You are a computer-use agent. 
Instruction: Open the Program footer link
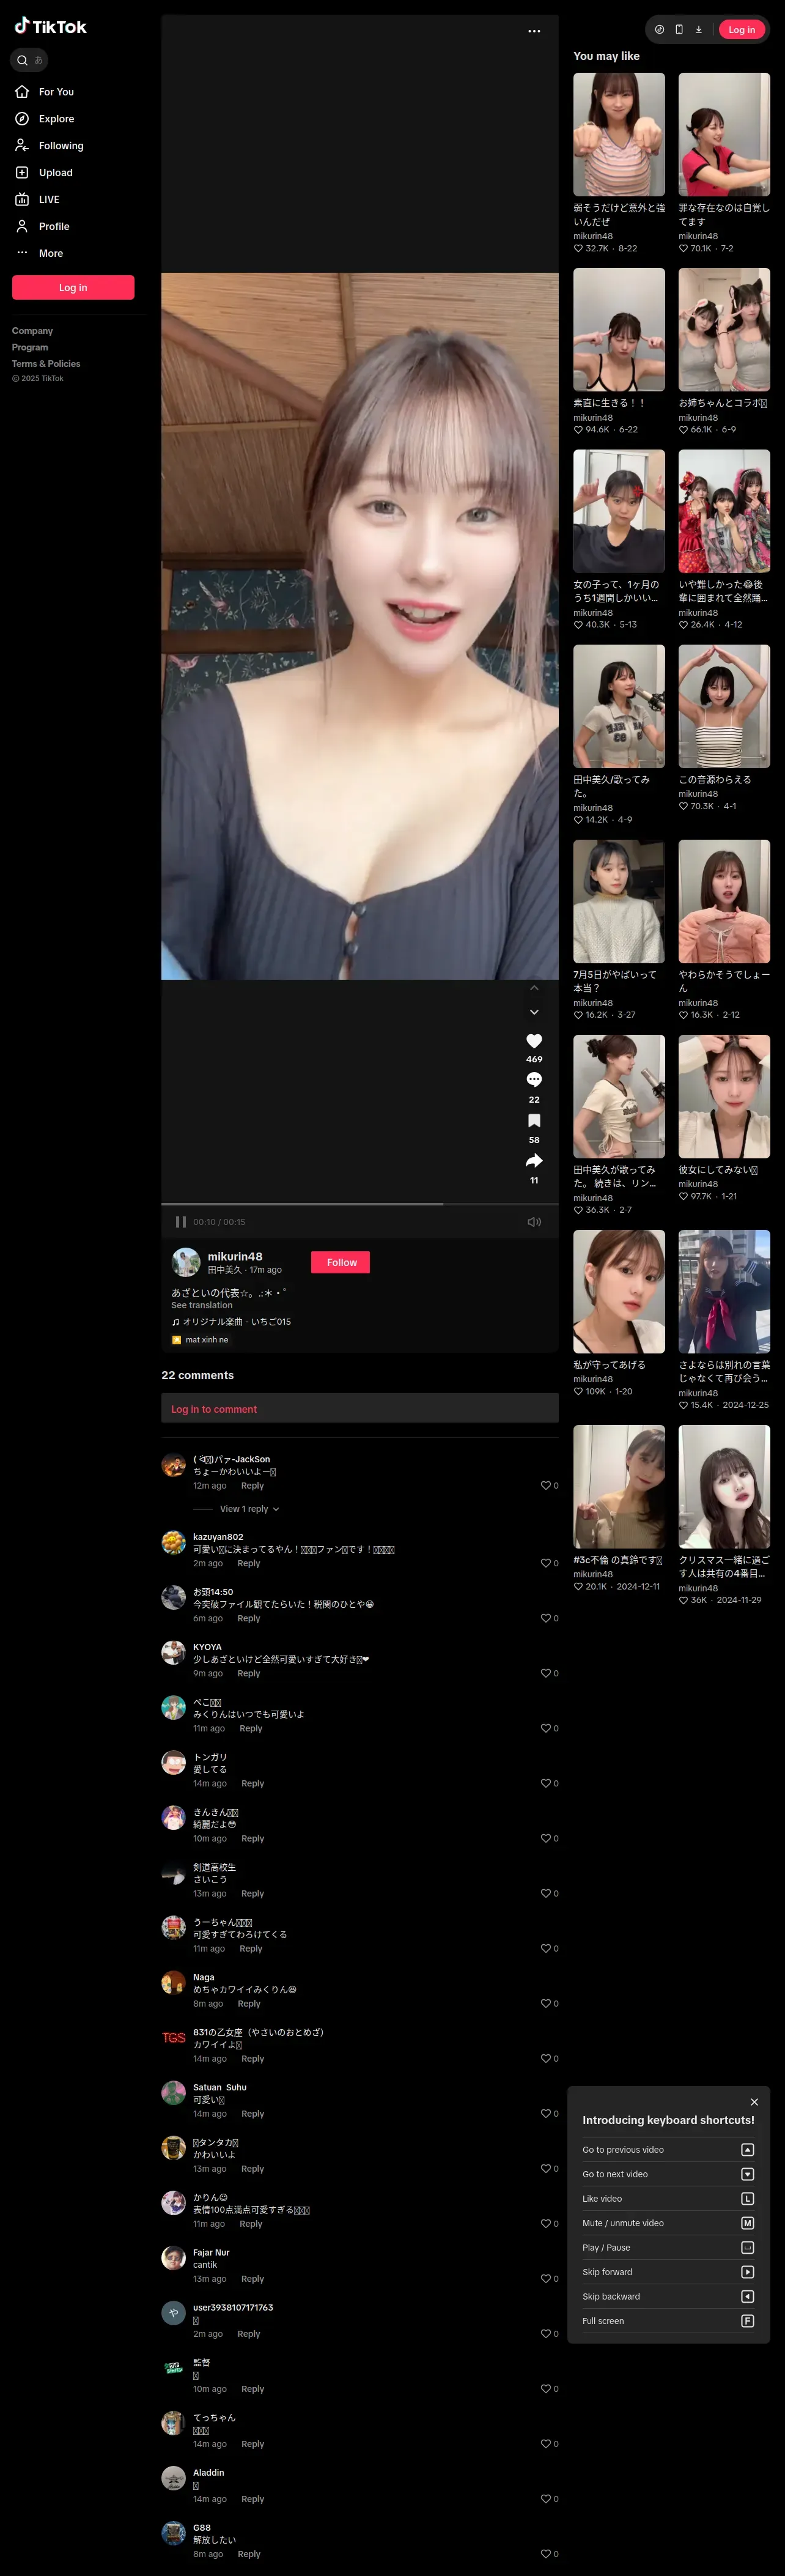(x=30, y=348)
